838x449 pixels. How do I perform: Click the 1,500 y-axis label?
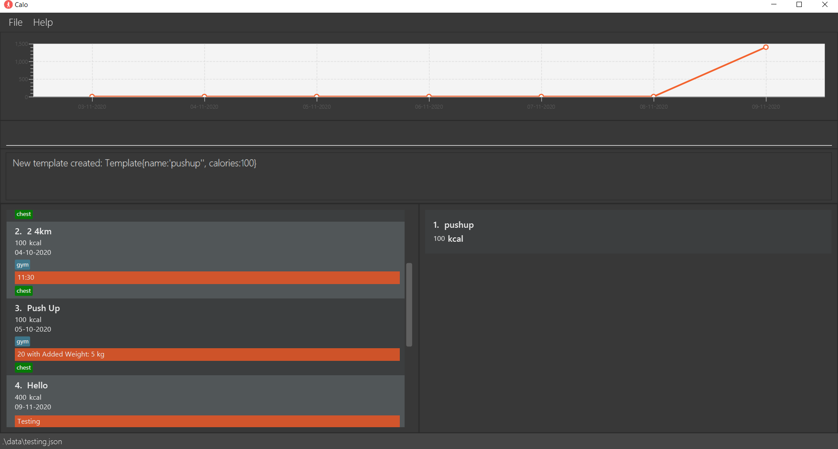pos(21,44)
